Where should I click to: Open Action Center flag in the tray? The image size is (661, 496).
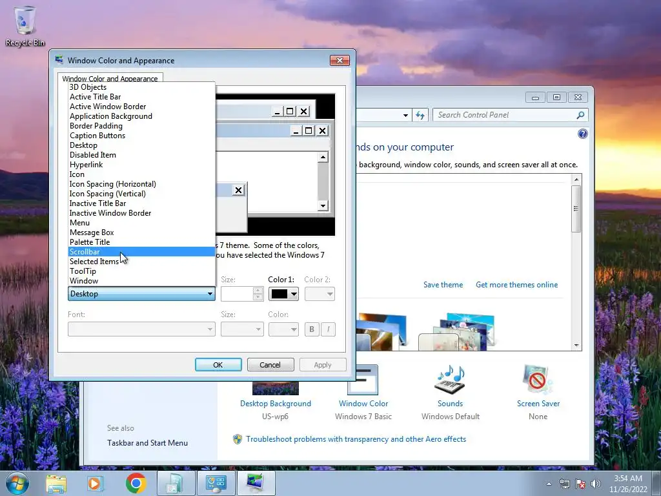point(580,484)
